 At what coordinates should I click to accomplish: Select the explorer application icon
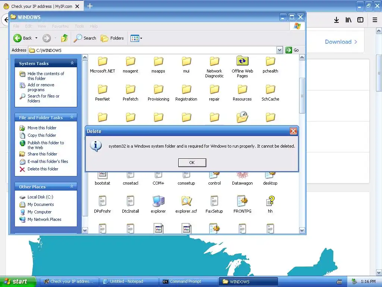[x=158, y=201]
